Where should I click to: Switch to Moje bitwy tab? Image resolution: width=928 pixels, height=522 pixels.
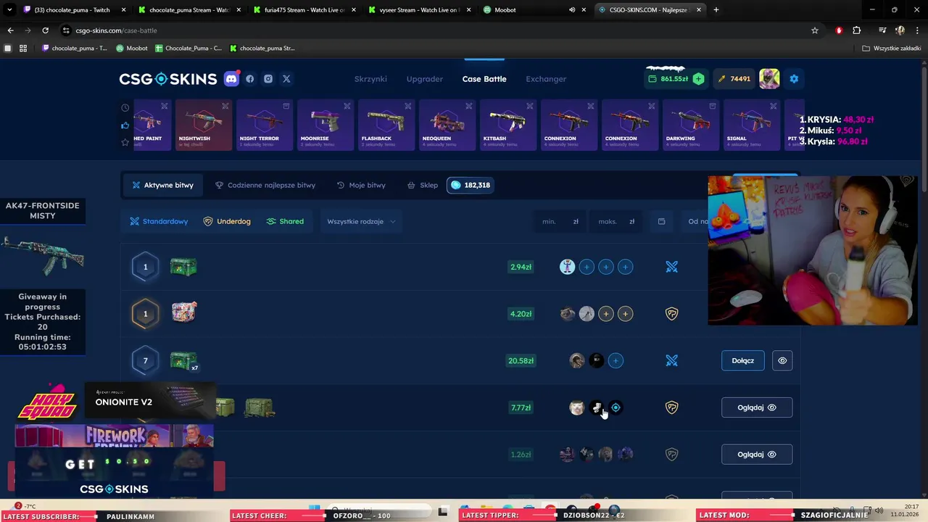pos(361,185)
